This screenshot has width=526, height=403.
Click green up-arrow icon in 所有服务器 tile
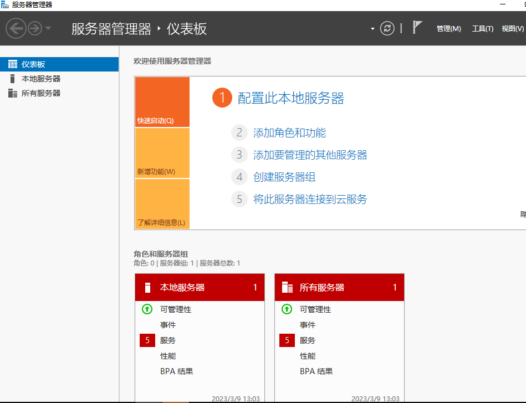(287, 309)
